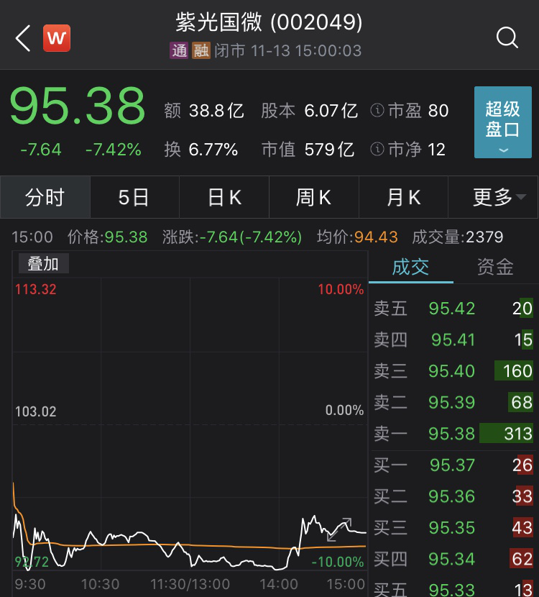The height and width of the screenshot is (597, 539).
Task: Tap the purple 通 badge
Action: [179, 50]
